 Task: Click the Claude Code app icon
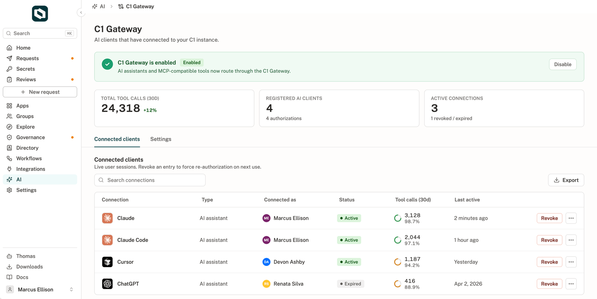pyautogui.click(x=107, y=240)
